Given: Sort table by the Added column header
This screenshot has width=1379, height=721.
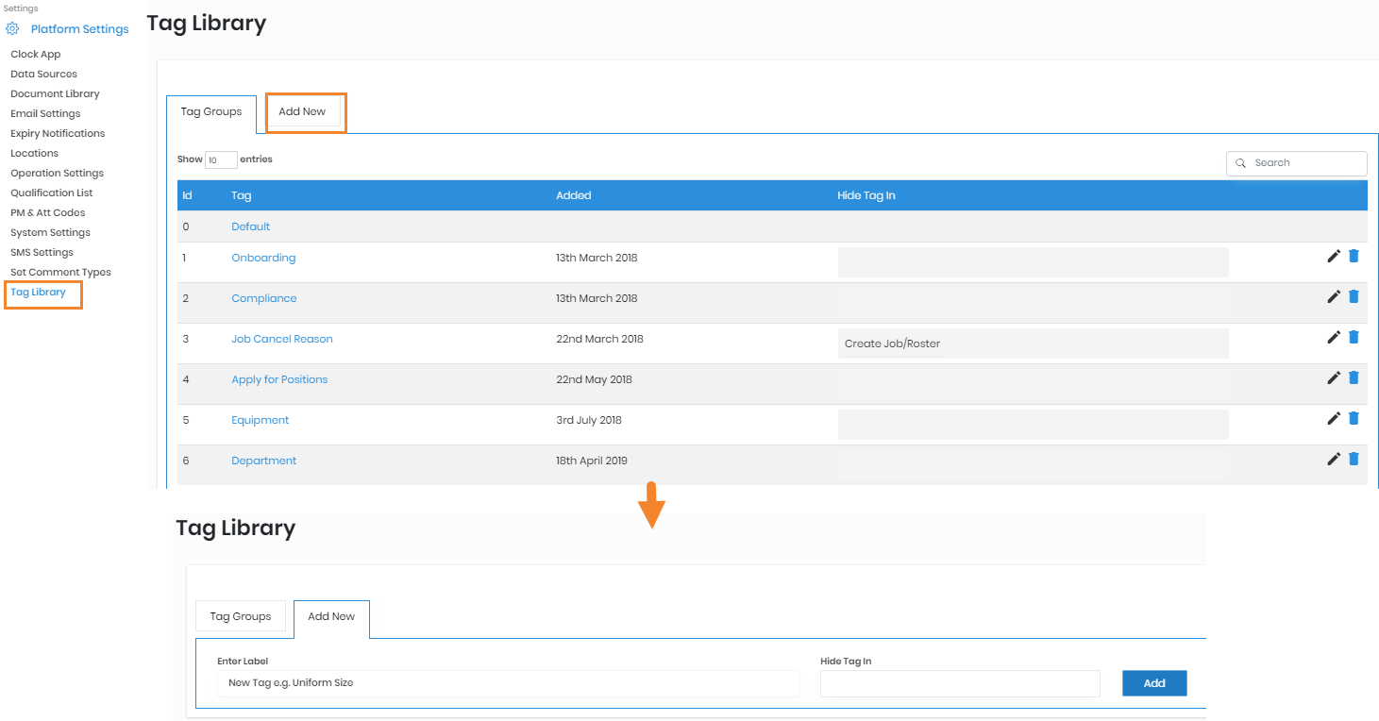Looking at the screenshot, I should click(574, 195).
